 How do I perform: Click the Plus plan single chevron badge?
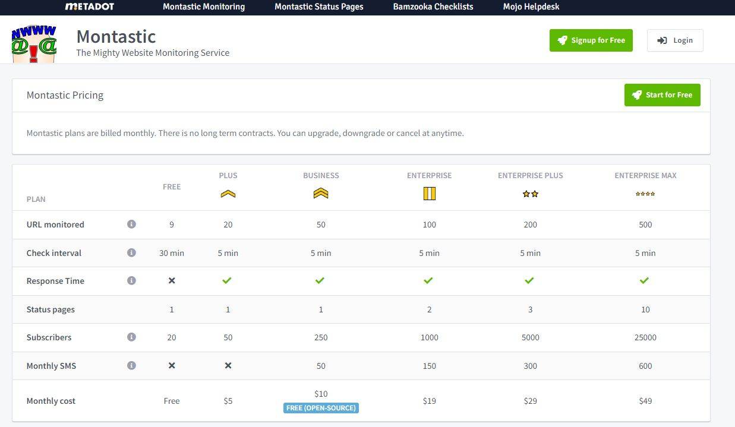coord(228,194)
